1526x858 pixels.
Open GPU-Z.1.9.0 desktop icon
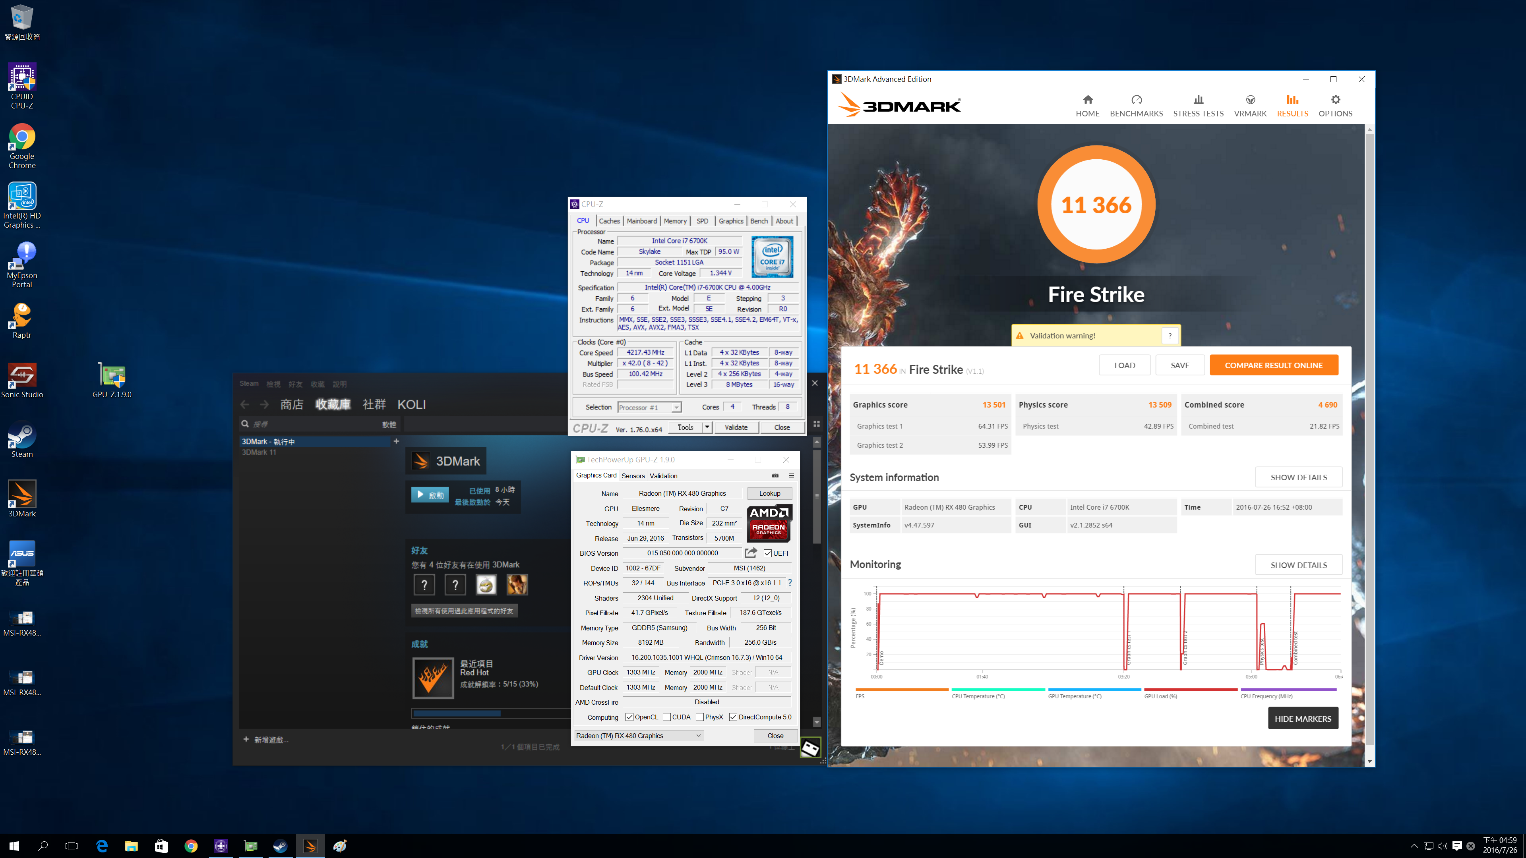click(x=112, y=381)
